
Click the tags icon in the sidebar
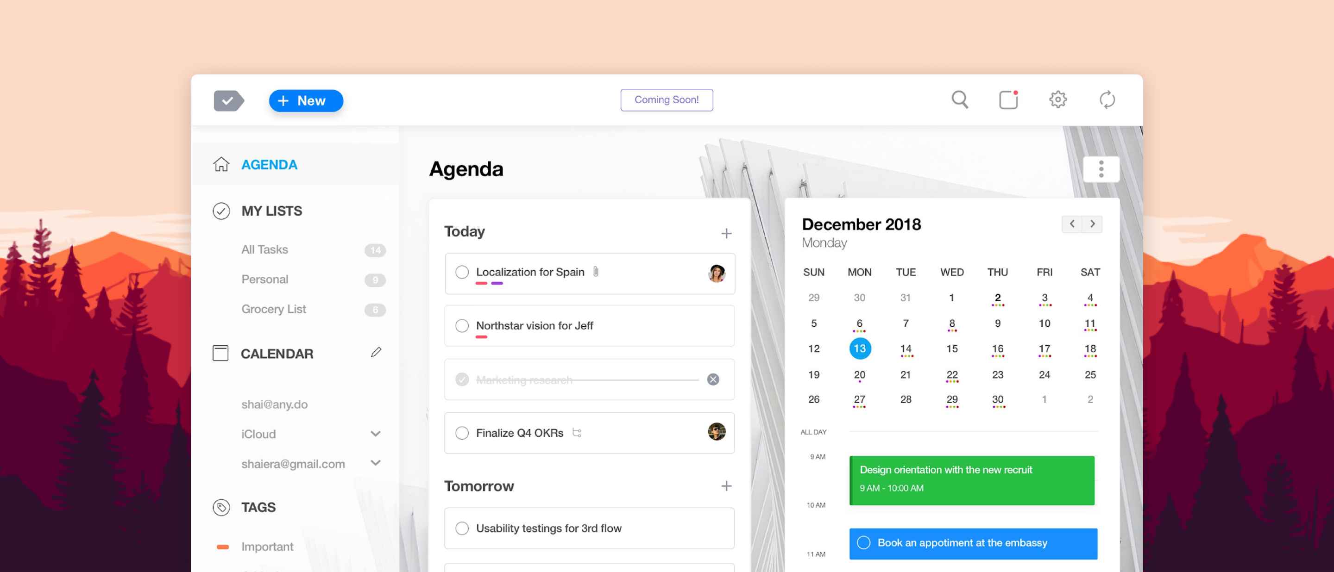click(221, 507)
